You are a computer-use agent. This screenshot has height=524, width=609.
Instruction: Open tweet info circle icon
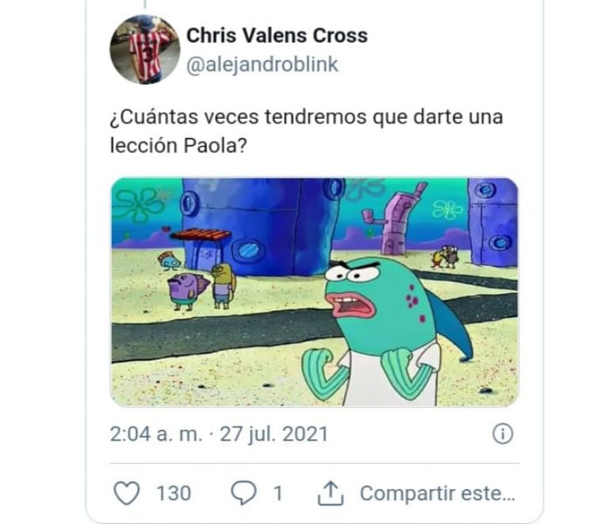[503, 434]
